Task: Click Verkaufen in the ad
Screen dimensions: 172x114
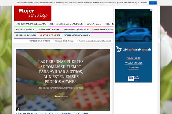Action: coord(134,68)
